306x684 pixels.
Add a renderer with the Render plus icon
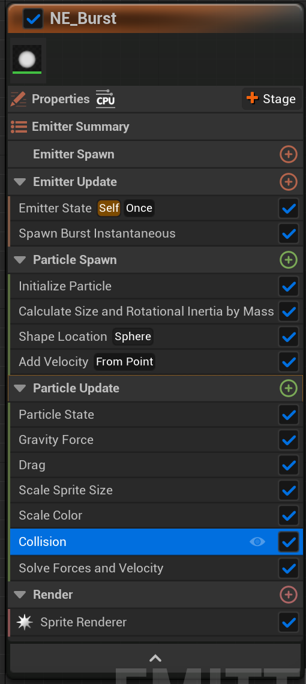(x=289, y=595)
